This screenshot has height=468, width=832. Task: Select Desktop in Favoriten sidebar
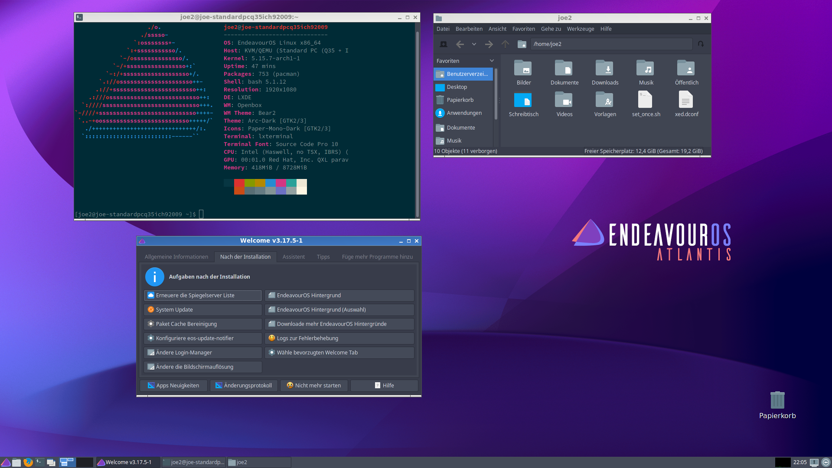pos(463,87)
